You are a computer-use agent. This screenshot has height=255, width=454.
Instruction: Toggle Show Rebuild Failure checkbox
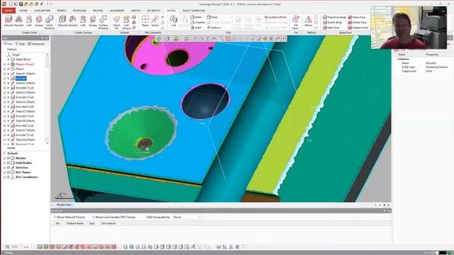pyautogui.click(x=55, y=217)
